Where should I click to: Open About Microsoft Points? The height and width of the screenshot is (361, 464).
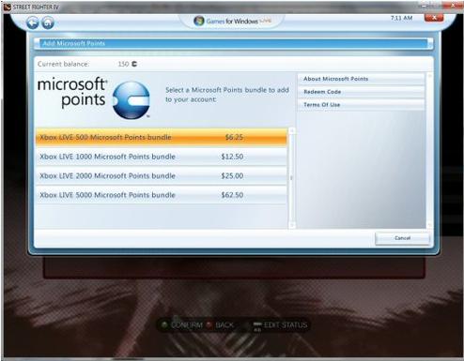[x=362, y=79]
